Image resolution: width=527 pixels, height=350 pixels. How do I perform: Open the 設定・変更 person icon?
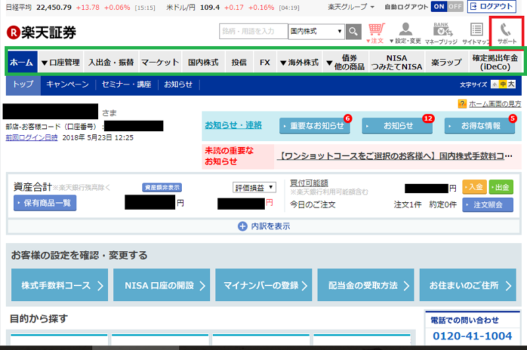pos(405,33)
